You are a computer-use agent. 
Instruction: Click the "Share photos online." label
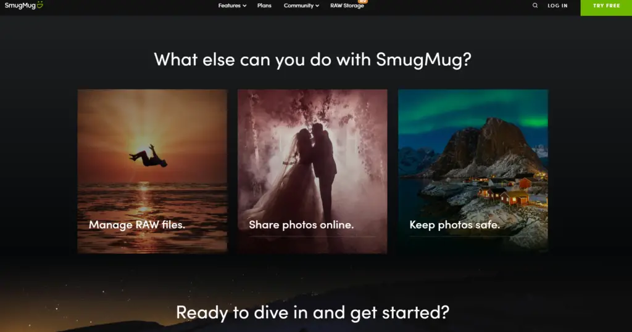click(x=301, y=225)
